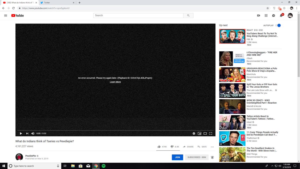
Task: Open the Mail app from the taskbar
Action: coord(88,166)
